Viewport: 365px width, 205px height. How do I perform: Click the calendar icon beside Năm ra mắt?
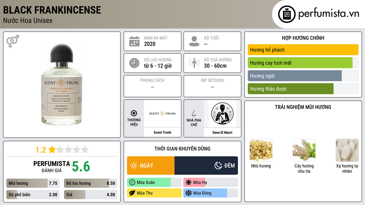(134, 41)
